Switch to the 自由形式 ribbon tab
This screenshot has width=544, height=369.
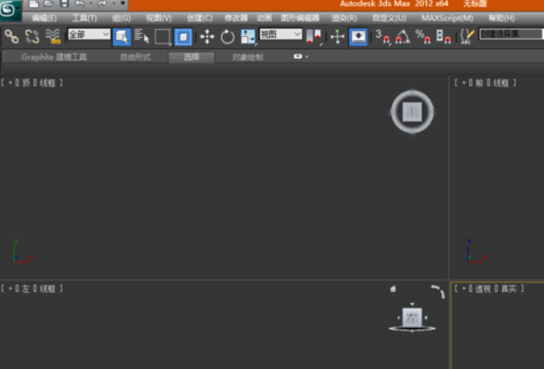135,58
